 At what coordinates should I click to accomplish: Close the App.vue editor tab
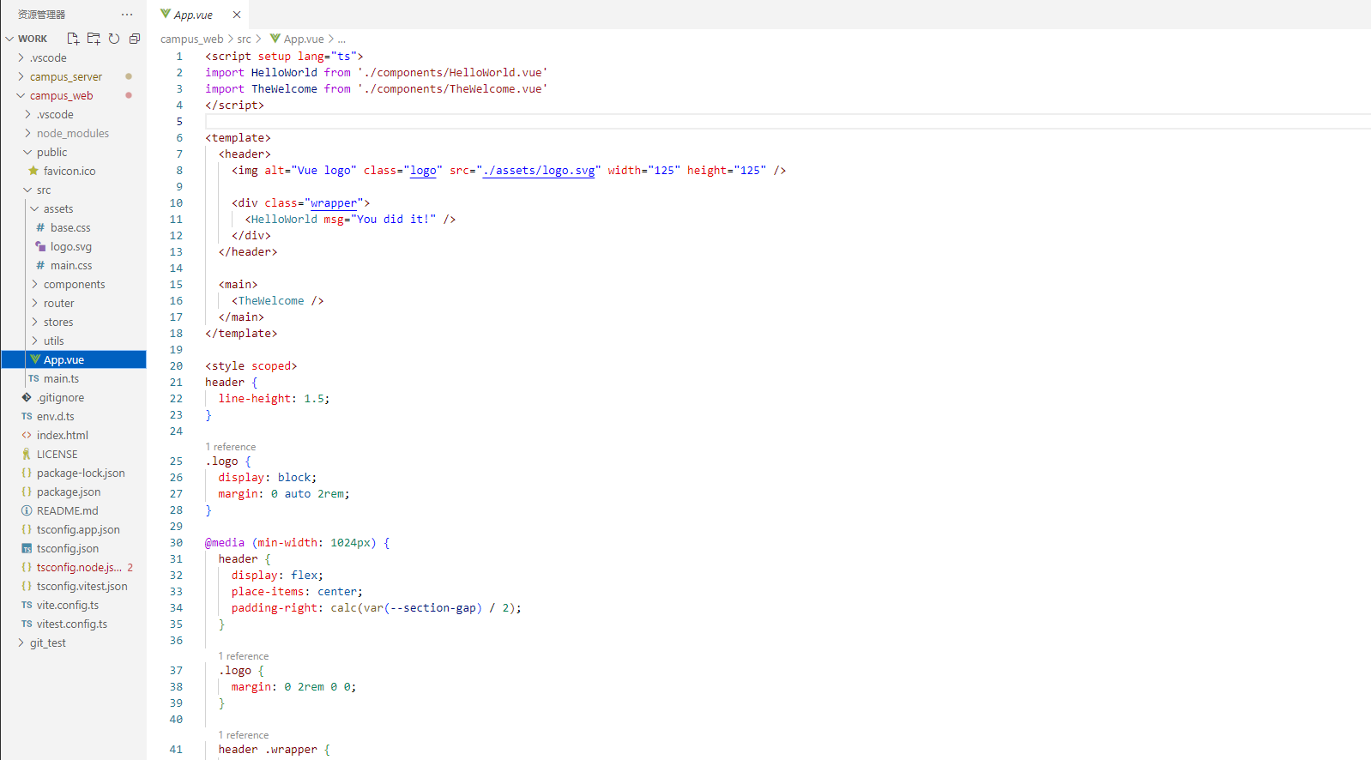click(237, 15)
